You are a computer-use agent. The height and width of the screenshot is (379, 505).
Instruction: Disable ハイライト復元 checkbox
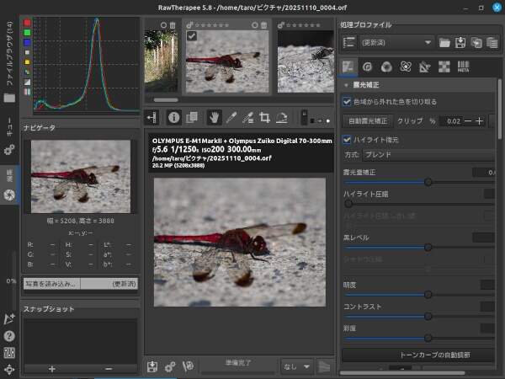(x=348, y=139)
